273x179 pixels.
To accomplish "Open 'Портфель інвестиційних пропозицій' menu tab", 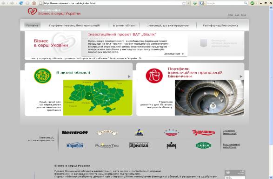I will pyautogui.click(x=74, y=26).
